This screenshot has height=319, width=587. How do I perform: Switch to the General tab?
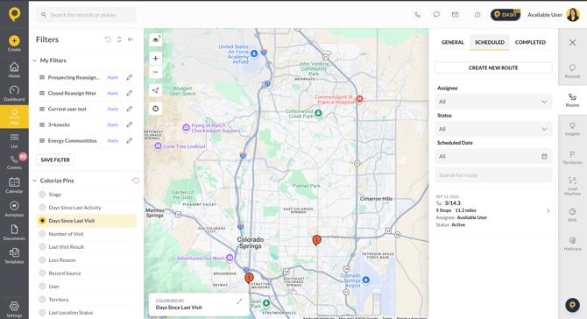click(x=452, y=42)
